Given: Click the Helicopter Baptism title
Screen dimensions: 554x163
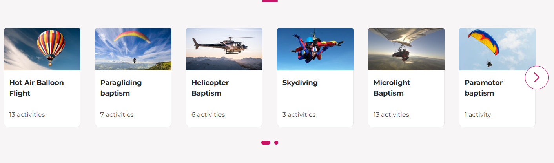Looking at the screenshot, I should (210, 88).
